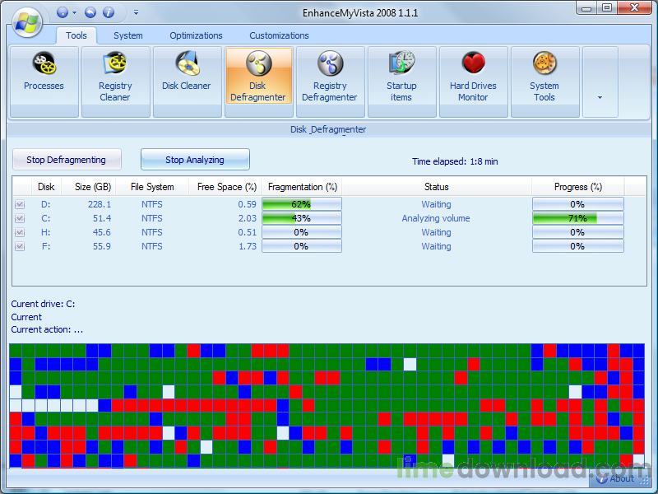Viewport: 658px width, 494px height.
Task: Click the blue info icon in title bar
Action: click(108, 12)
